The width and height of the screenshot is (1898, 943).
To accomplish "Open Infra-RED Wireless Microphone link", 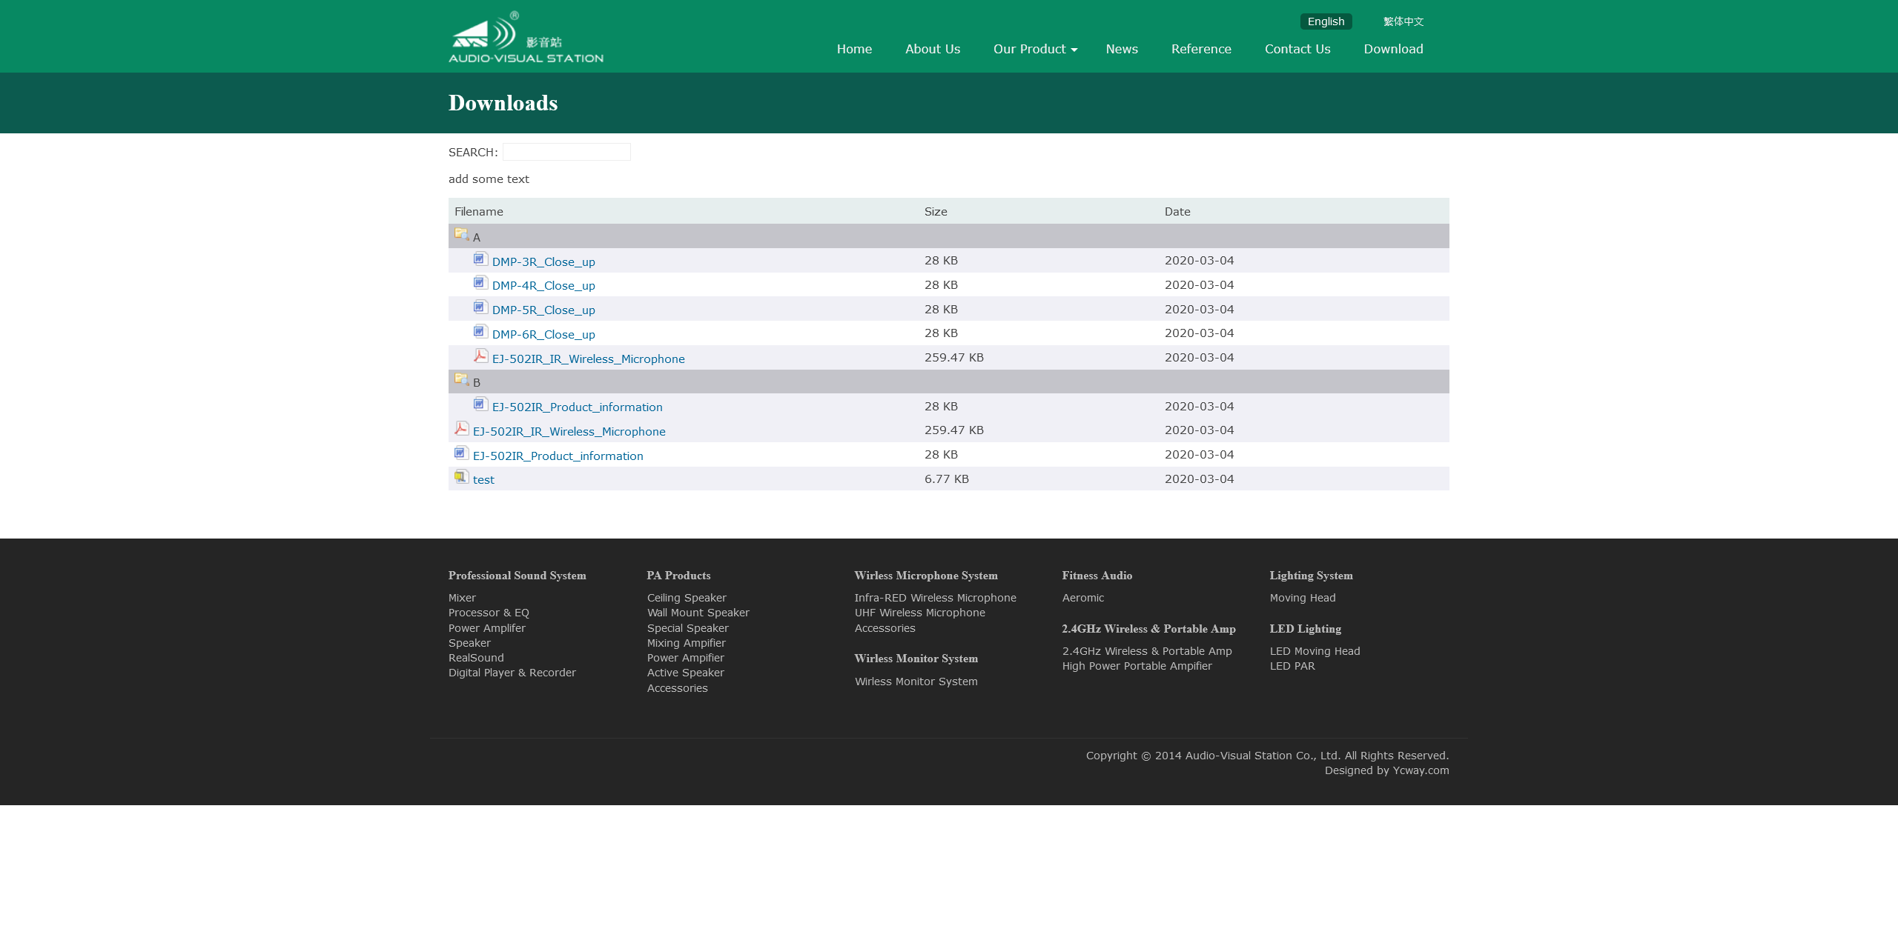I will tap(935, 598).
